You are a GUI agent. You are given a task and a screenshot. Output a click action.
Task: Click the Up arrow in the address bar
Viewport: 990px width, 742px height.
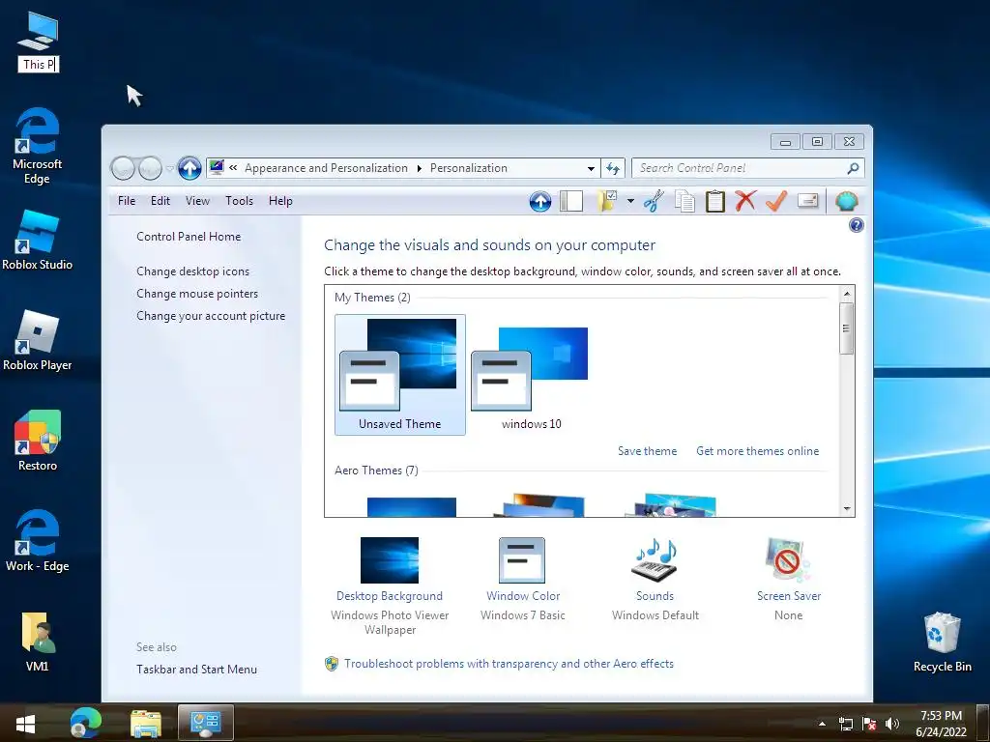pyautogui.click(x=189, y=168)
